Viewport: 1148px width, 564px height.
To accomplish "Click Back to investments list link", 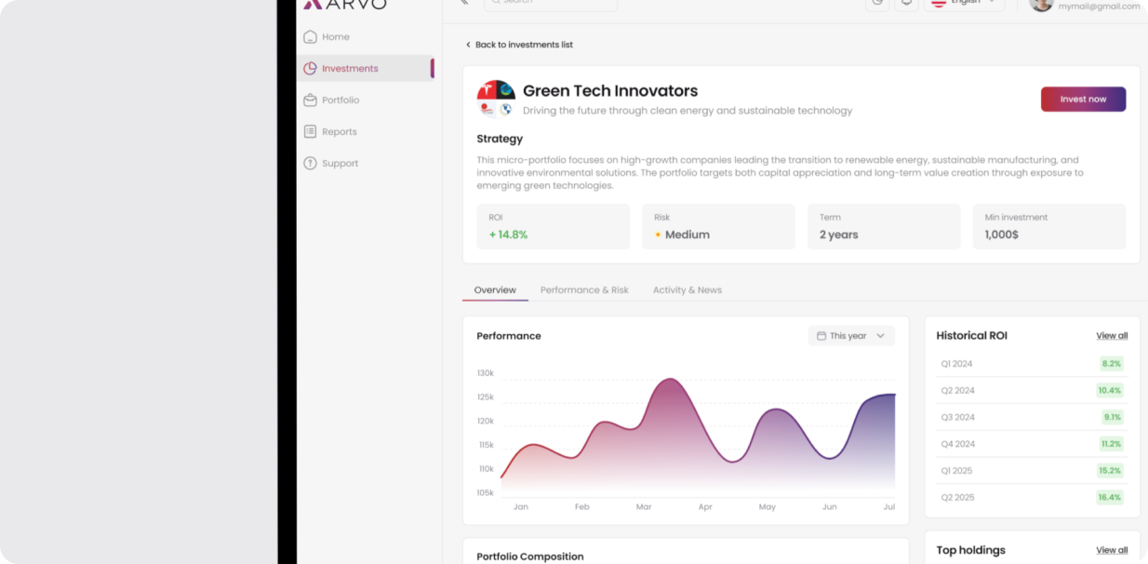I will point(524,45).
